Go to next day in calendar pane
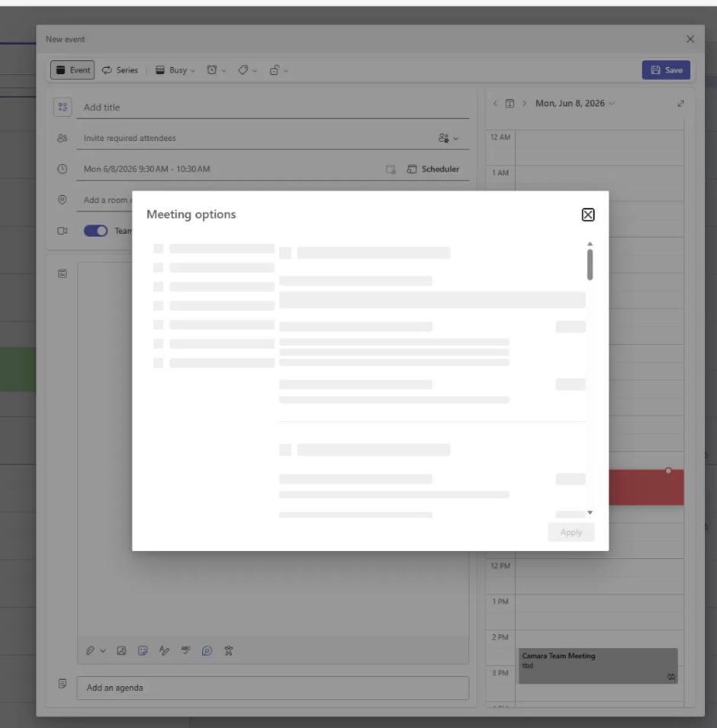Viewport: 717px width, 728px height. (524, 103)
